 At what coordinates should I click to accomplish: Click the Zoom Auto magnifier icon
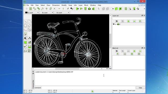(130, 9)
